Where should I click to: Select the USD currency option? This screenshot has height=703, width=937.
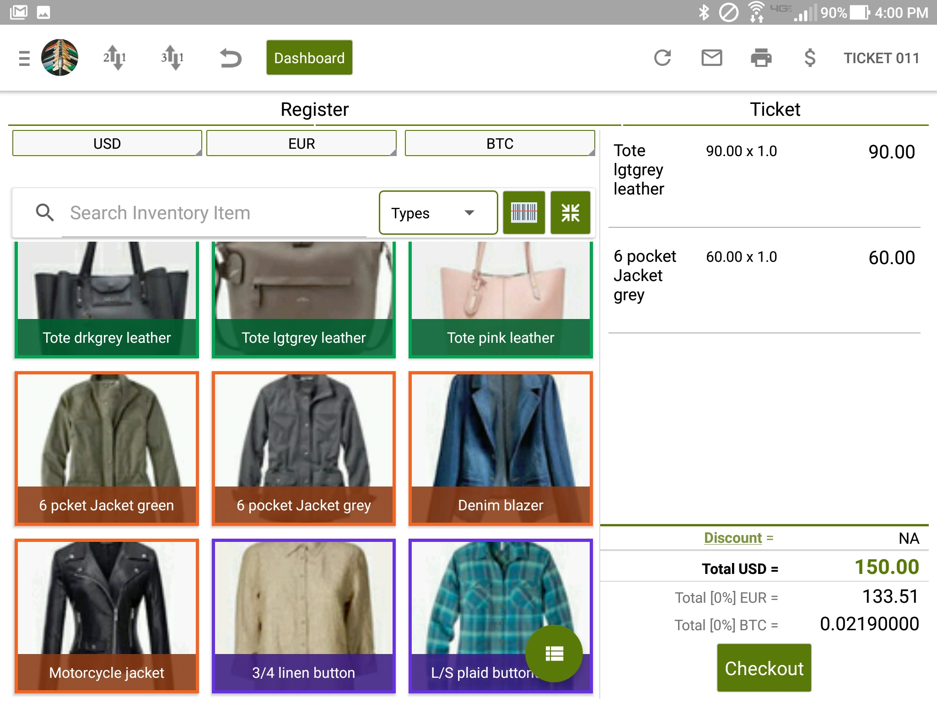click(x=107, y=144)
